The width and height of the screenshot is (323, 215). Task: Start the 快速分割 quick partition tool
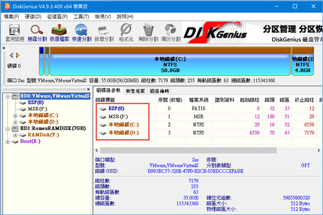(x=82, y=33)
